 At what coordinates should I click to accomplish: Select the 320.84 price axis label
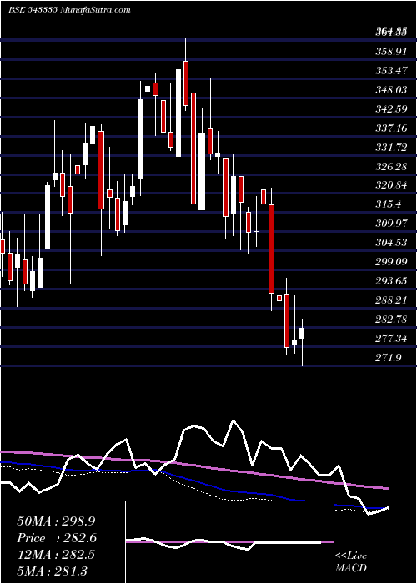click(x=391, y=185)
